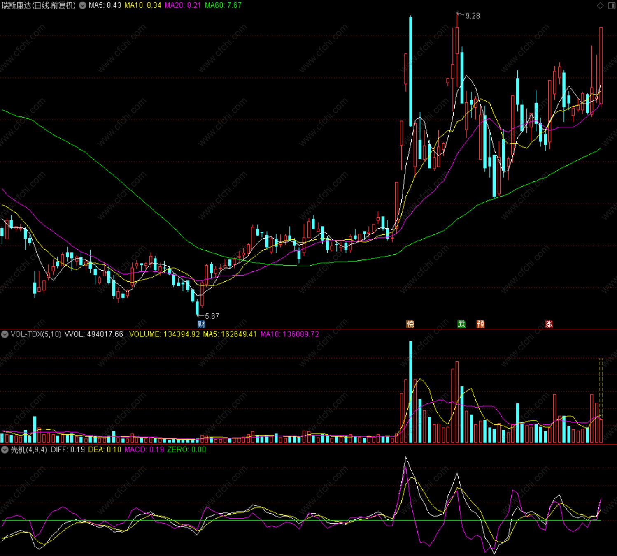This screenshot has width=617, height=556.
Task: Select the MA60: 7.67 label
Action: 223,5
